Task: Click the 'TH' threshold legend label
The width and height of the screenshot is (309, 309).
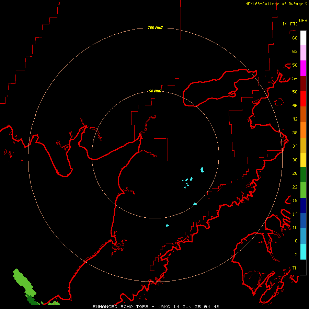Action: click(295, 268)
